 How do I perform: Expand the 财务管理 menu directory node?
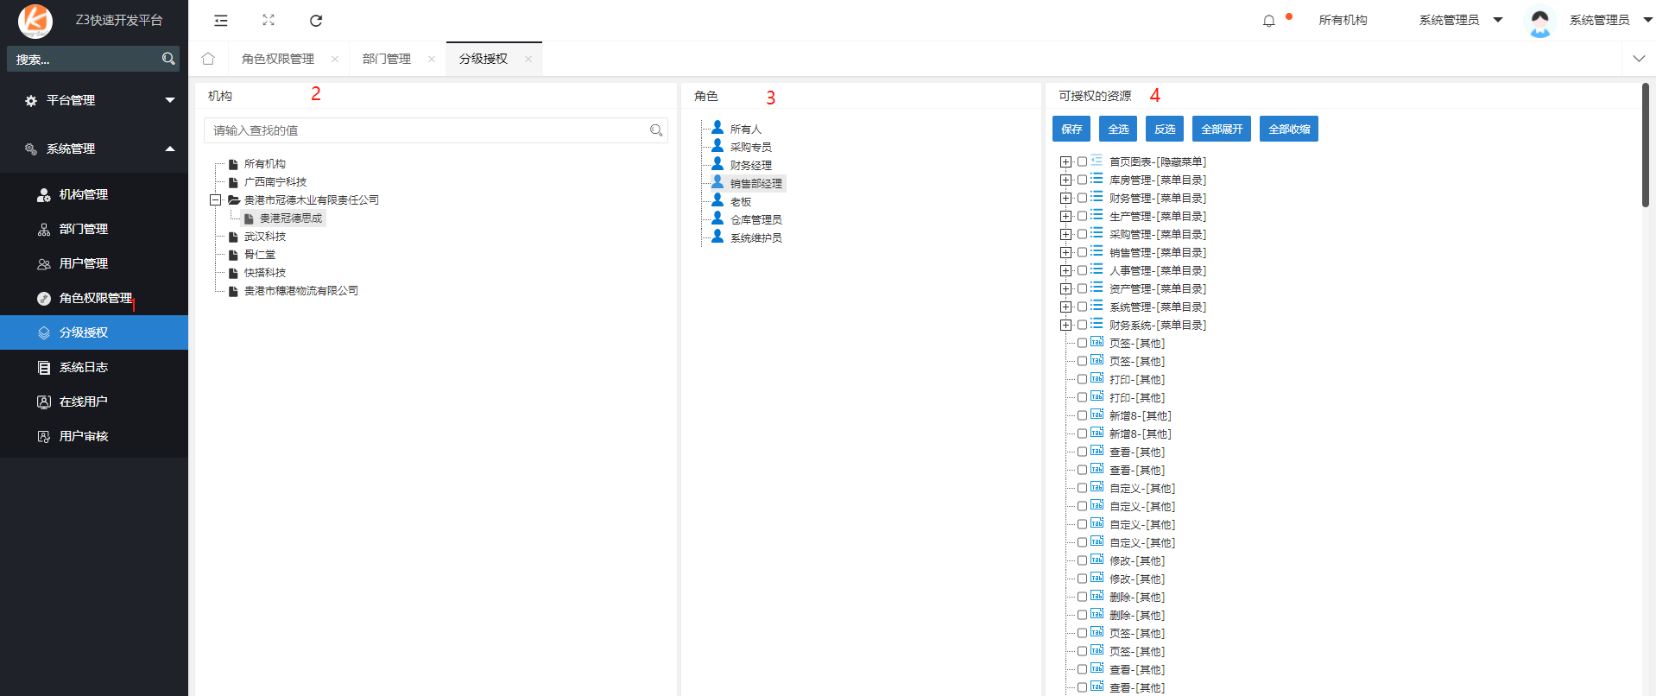tap(1065, 198)
